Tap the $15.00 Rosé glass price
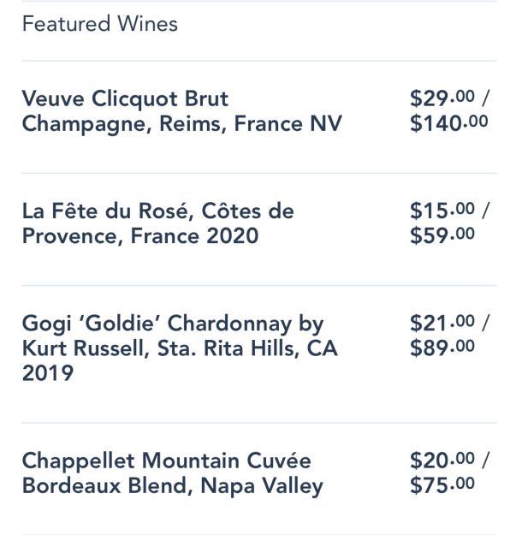 tap(442, 211)
